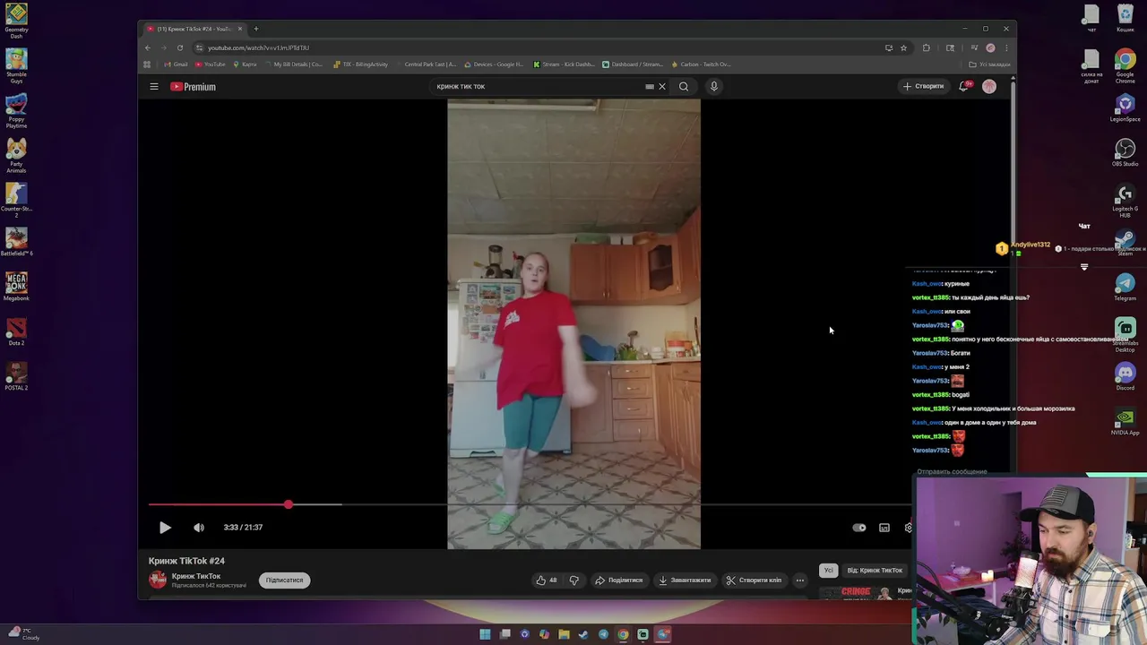Open the Кринж ТикТок channel avatar
This screenshot has width=1147, height=645.
pos(158,580)
